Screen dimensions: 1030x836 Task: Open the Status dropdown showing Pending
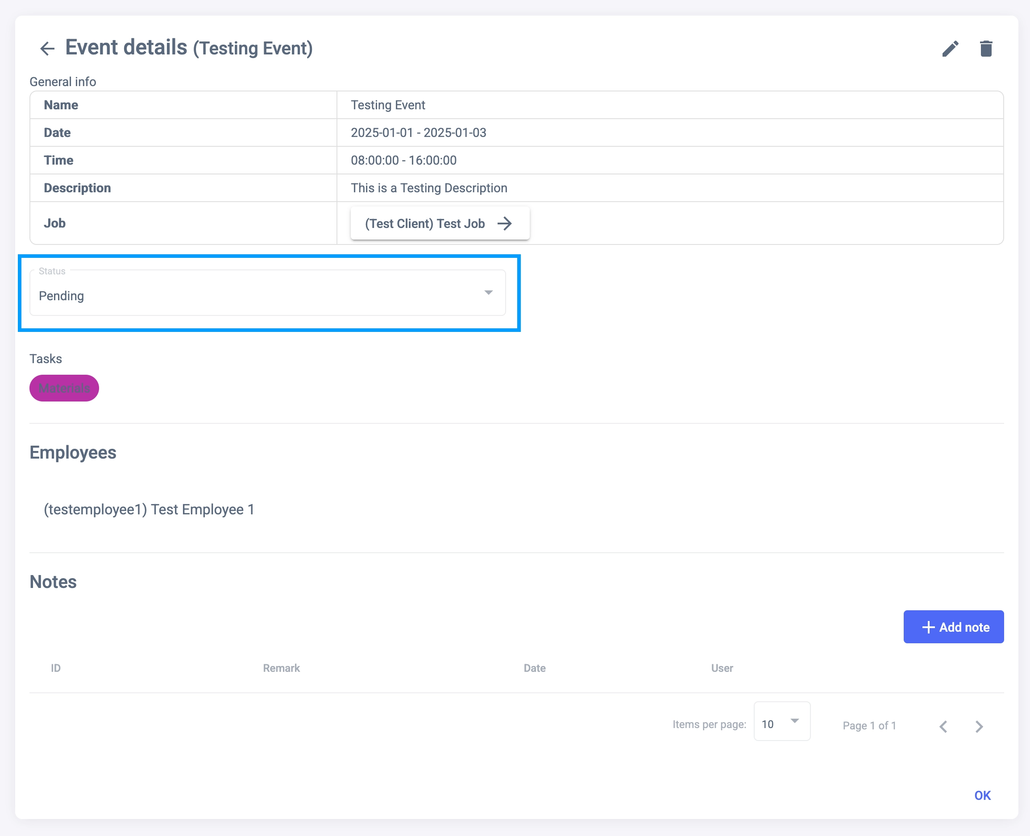point(267,293)
